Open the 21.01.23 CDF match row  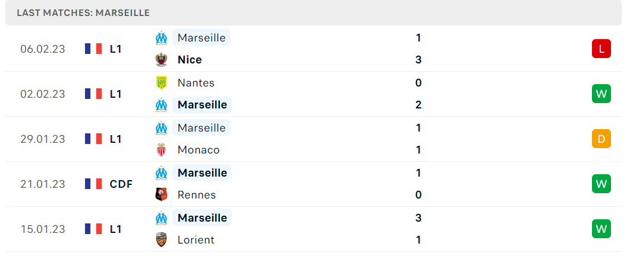point(313,184)
